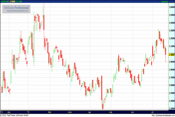The width and height of the screenshot is (175, 117).
Task: Select the márc. label on the time axis
Action: [70, 112]
